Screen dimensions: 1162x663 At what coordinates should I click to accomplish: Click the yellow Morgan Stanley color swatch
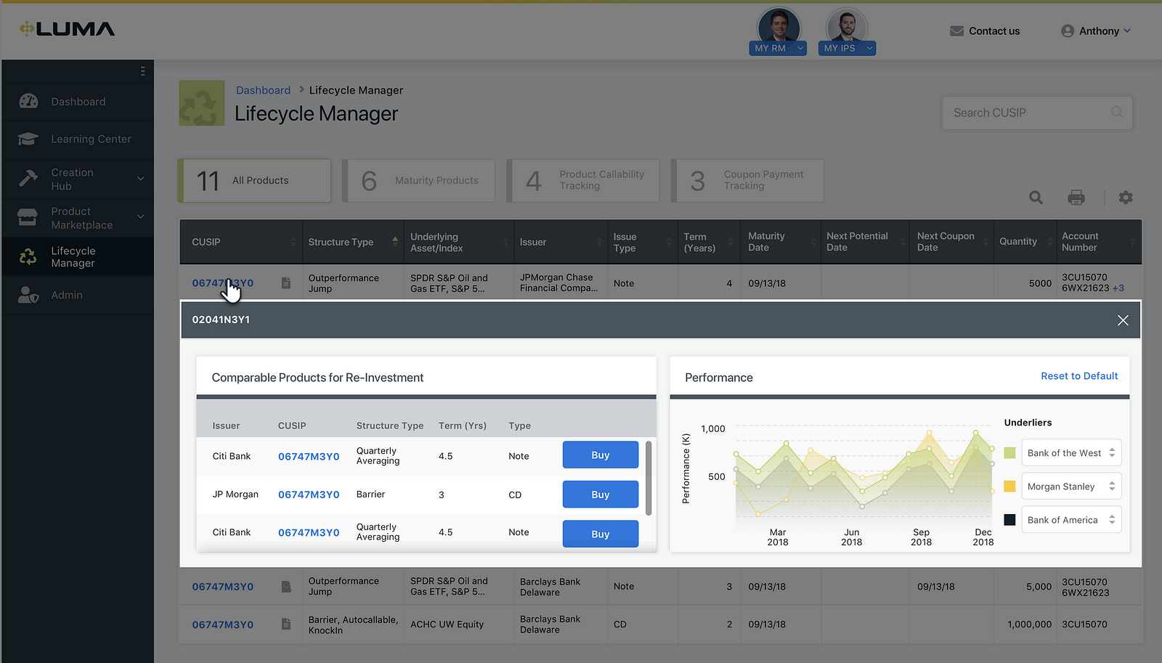(x=1009, y=487)
